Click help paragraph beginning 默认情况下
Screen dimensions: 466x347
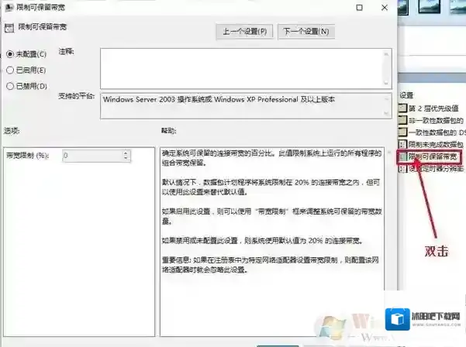pyautogui.click(x=271, y=187)
